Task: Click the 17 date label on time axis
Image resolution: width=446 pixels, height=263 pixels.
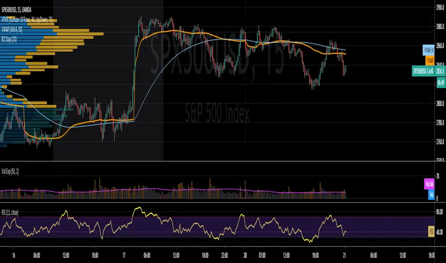Action: click(124, 255)
